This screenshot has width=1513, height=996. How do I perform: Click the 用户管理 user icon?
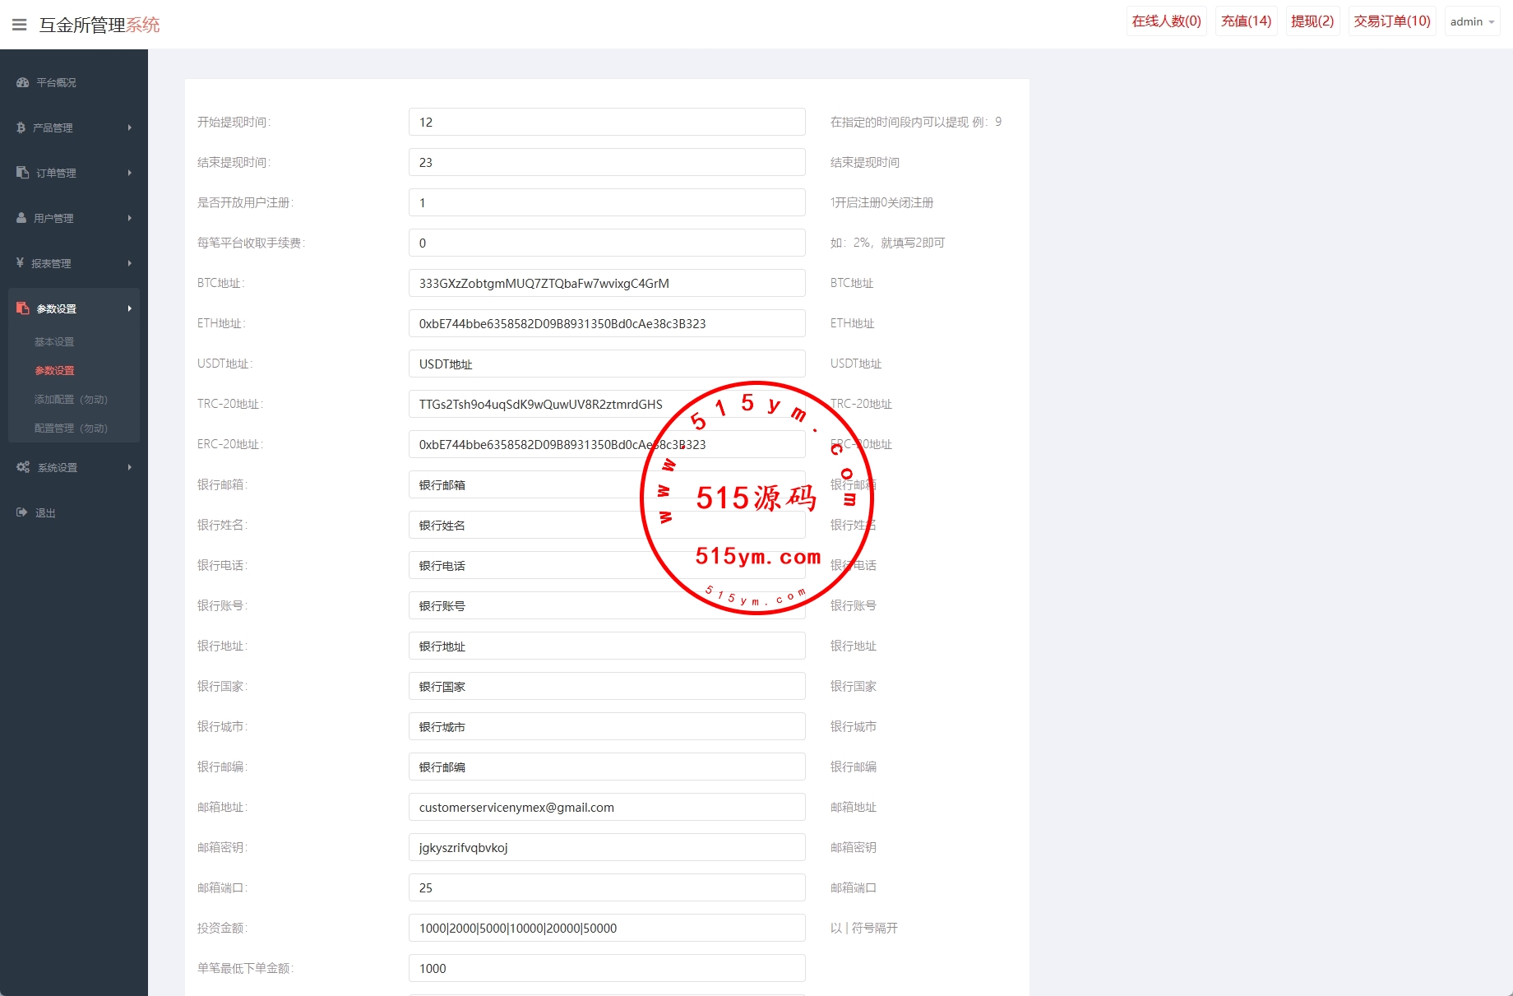[x=22, y=218]
